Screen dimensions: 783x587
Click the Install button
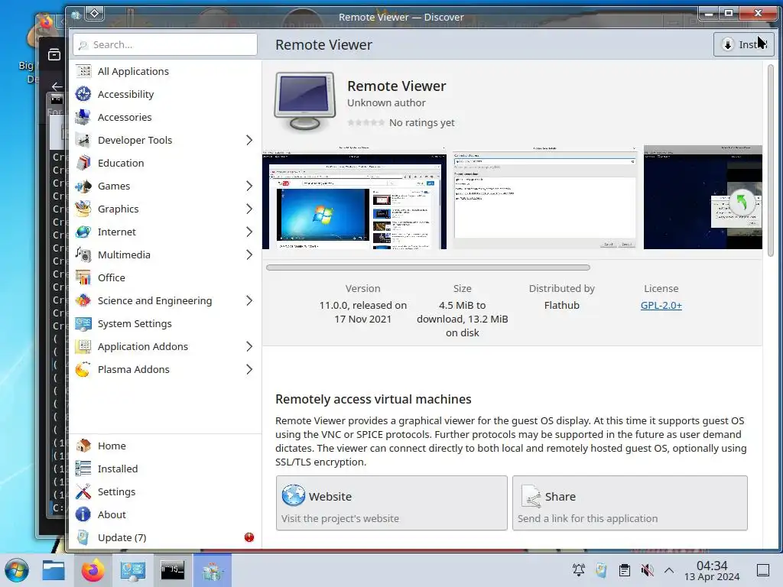(743, 44)
